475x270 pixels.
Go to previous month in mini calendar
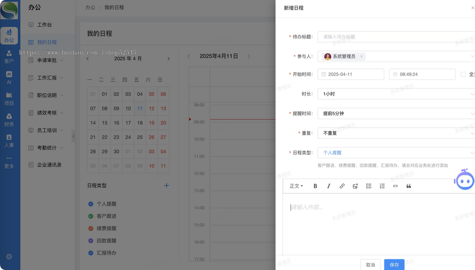[x=87, y=59]
